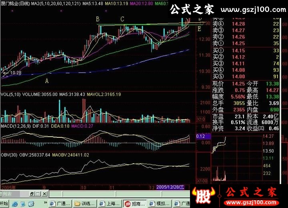Expand the quick launch » chevron

tap(45, 203)
